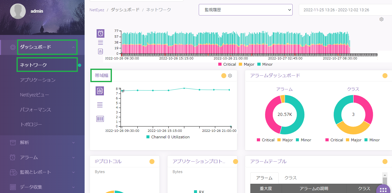The image size is (392, 193).
Task: Select the alarm clock view icon on history chart
Action: click(100, 33)
